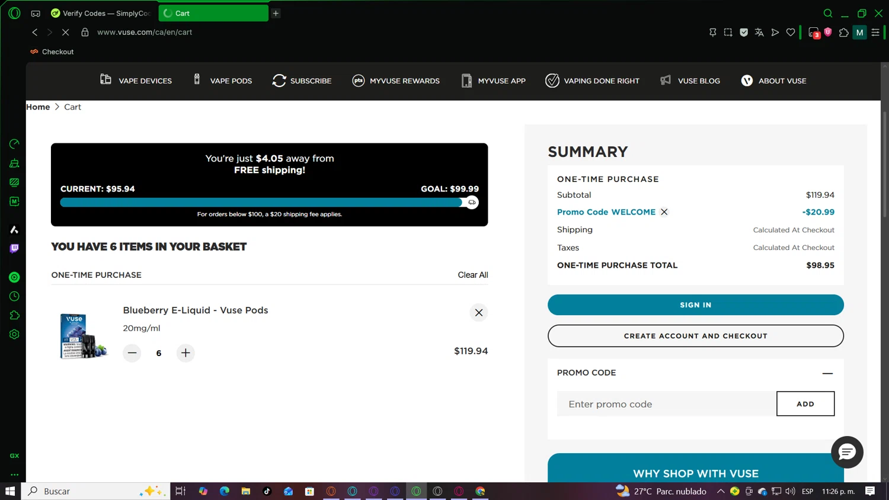Click the free shipping progress bar

(269, 203)
